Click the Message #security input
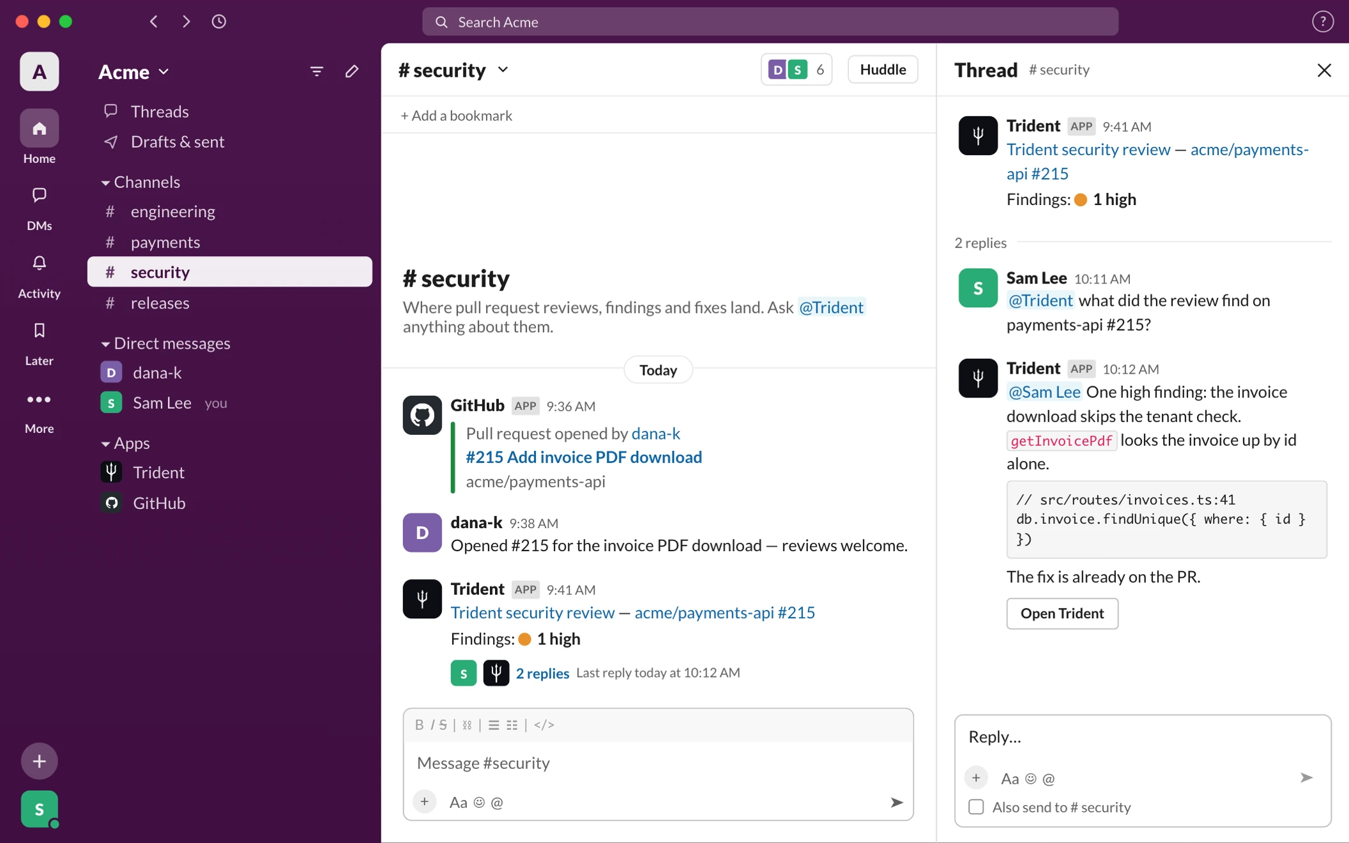Viewport: 1349px width, 843px height. 658,763
